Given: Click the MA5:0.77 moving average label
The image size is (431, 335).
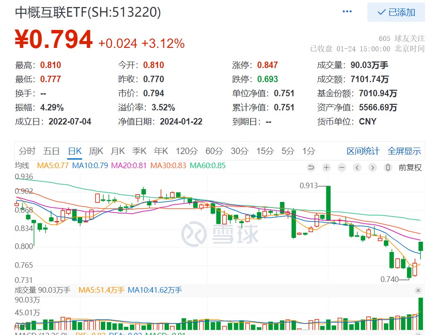Looking at the screenshot, I should 53,166.
